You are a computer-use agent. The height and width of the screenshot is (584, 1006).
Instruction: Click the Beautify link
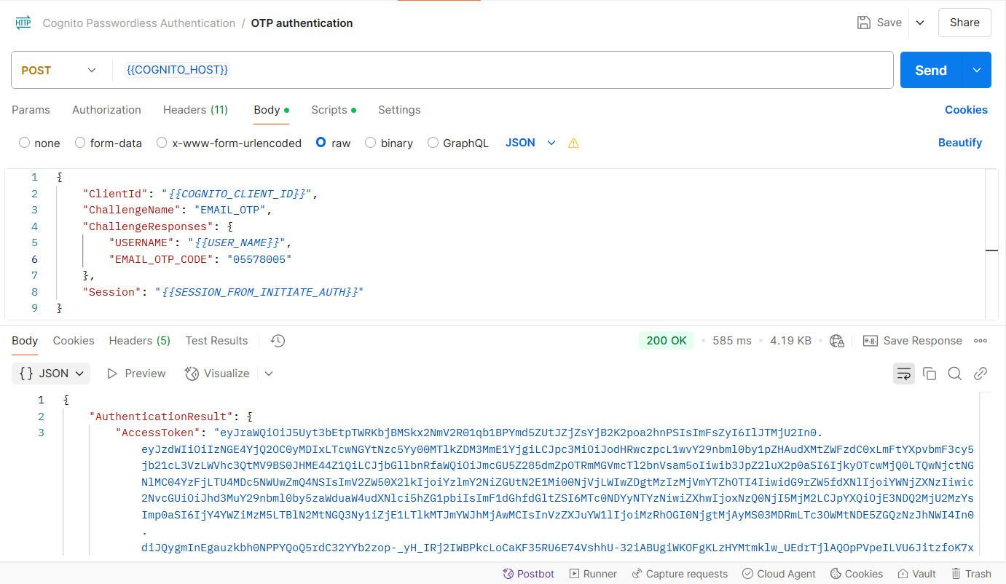pos(959,143)
